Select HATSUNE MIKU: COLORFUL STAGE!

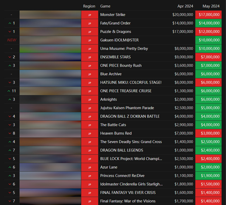click(x=131, y=83)
